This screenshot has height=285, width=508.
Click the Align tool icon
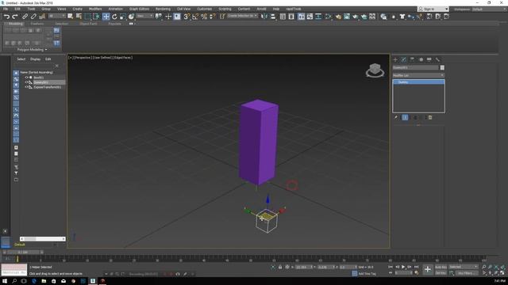click(273, 17)
